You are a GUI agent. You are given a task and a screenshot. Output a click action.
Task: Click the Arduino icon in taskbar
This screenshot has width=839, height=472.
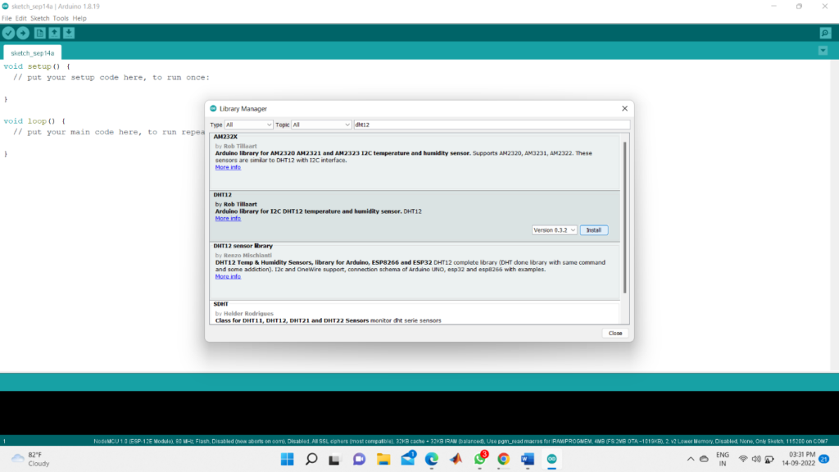point(551,459)
